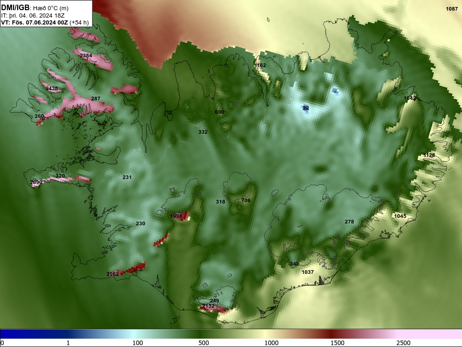Click map value 706
462x347 pixels.
click(x=246, y=200)
